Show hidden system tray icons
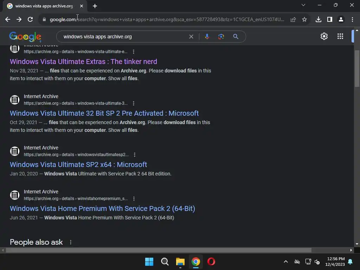The image size is (360, 270). pyautogui.click(x=286, y=262)
